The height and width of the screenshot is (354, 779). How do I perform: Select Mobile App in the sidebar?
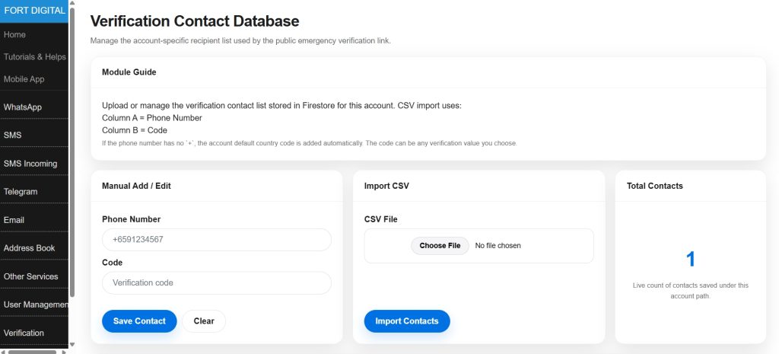click(x=24, y=79)
